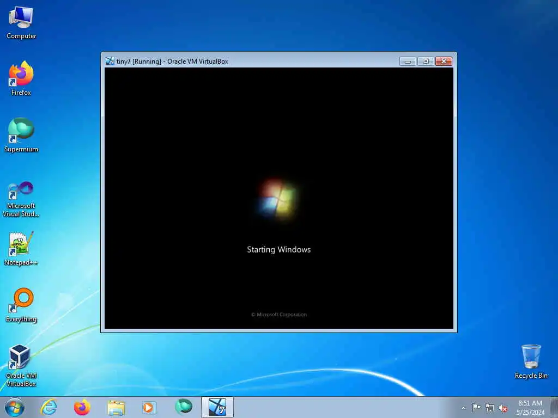Click the Starting Windows text in VM

point(278,249)
